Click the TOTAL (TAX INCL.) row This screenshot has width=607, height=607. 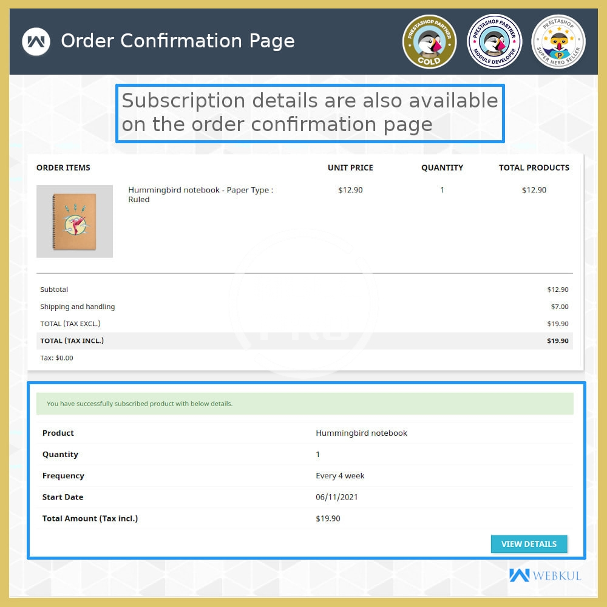304,341
